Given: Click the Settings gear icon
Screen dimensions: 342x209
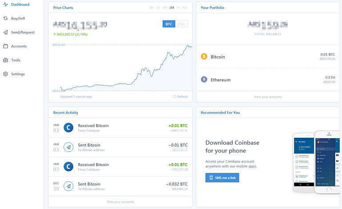Looking at the screenshot, I should (5, 74).
